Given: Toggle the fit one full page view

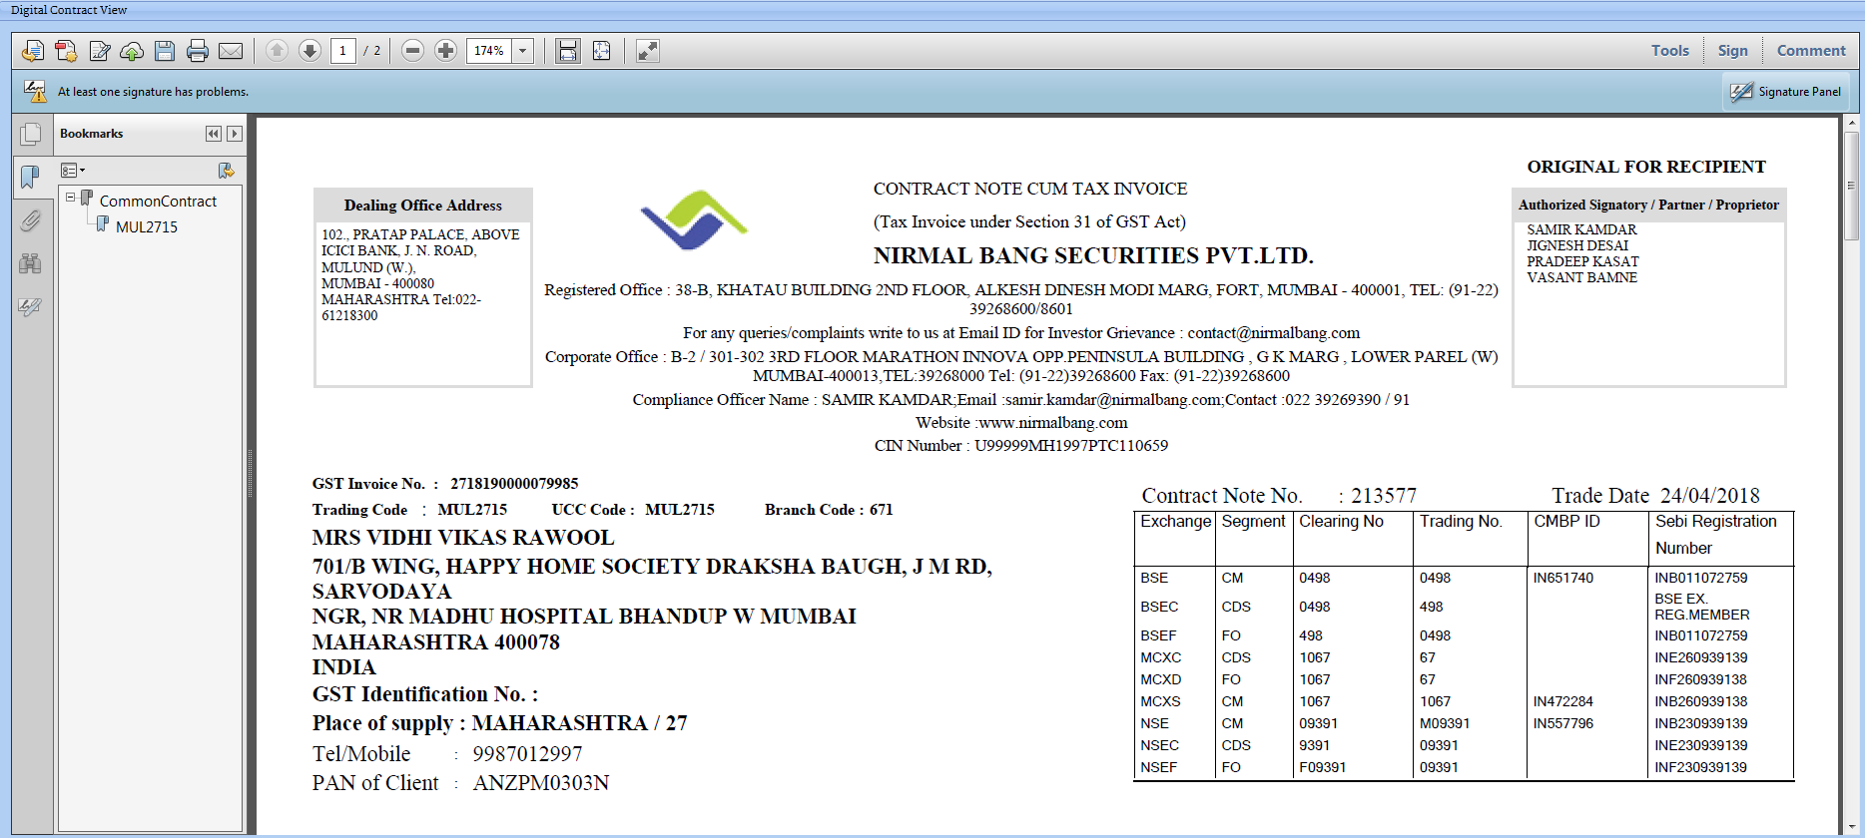Looking at the screenshot, I should point(602,51).
